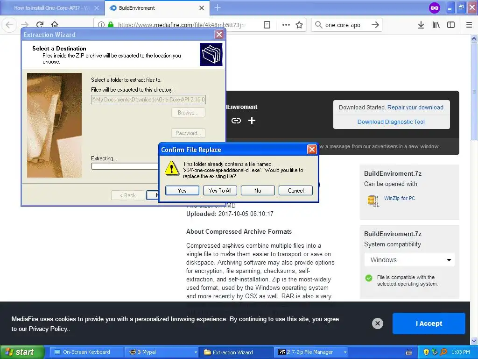
Task: Bookmark this page with star icon
Action: [299, 25]
